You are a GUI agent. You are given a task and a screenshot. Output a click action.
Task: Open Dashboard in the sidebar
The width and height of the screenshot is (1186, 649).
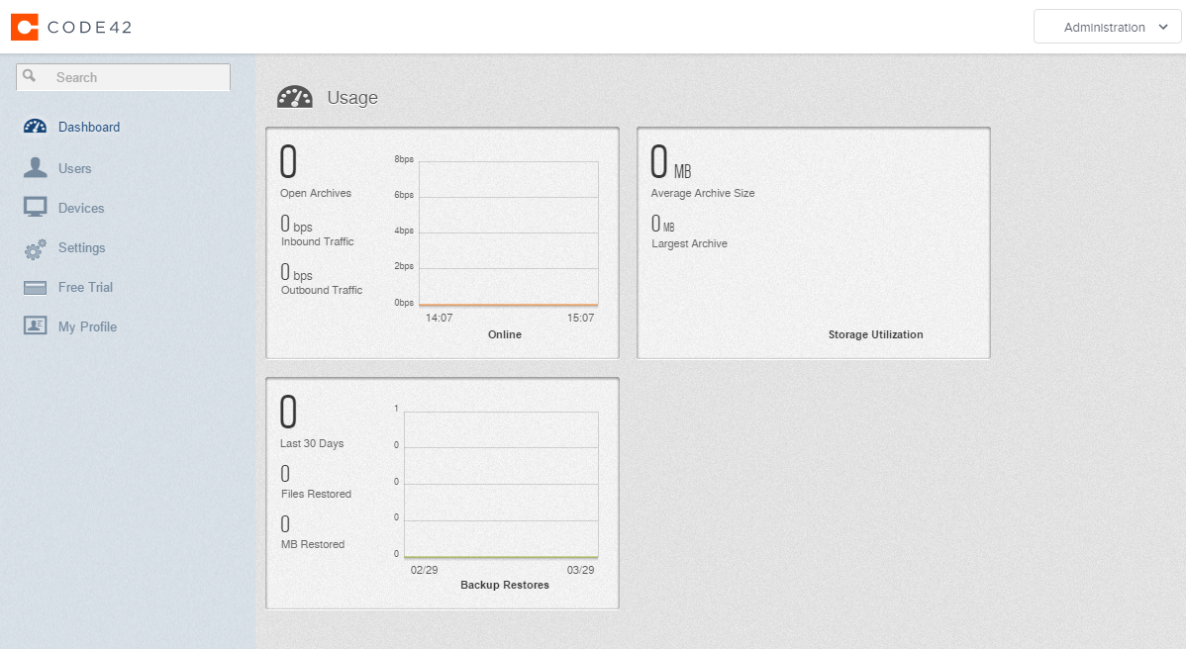[89, 127]
